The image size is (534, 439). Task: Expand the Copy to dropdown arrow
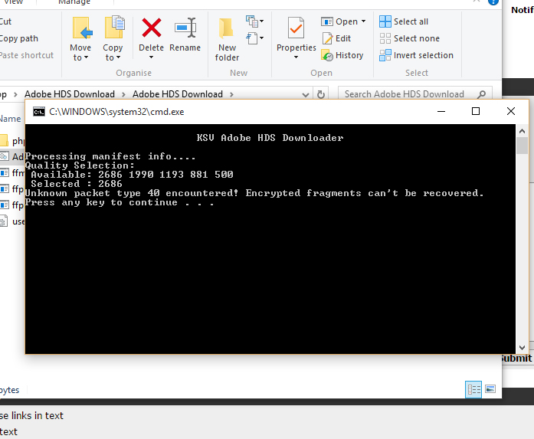118,57
